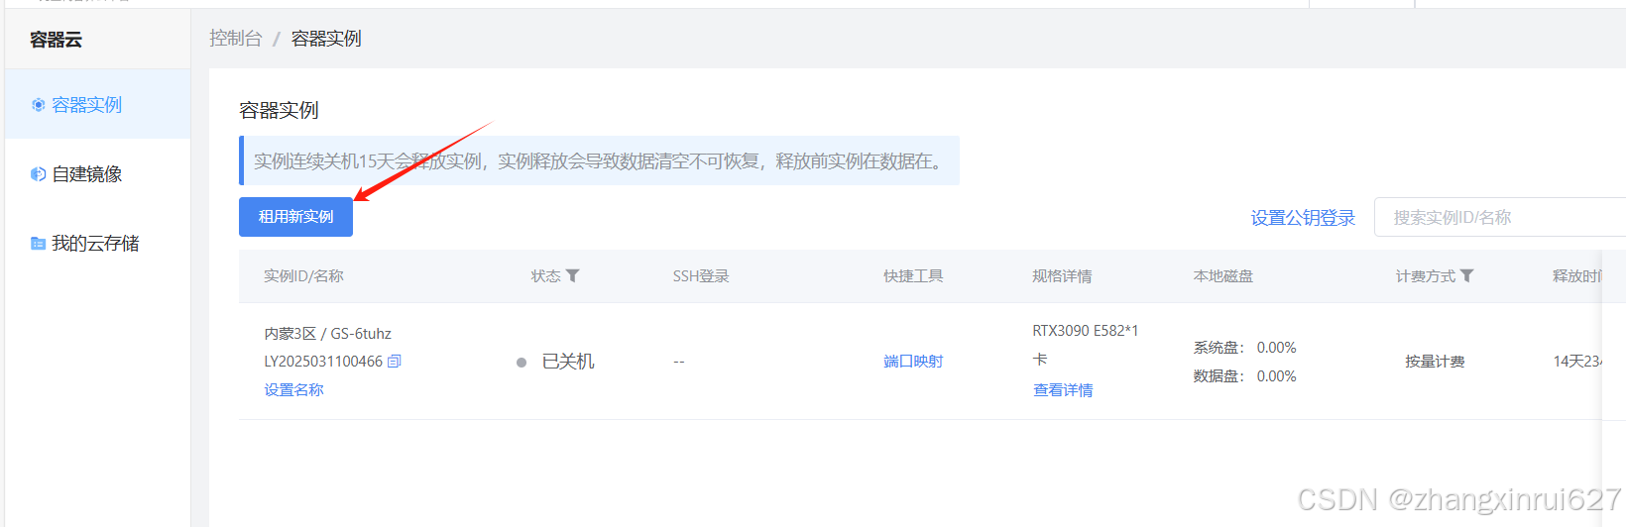Open 自建镜像 in the sidebar menu
This screenshot has height=527, width=1626.
pyautogui.click(x=97, y=173)
